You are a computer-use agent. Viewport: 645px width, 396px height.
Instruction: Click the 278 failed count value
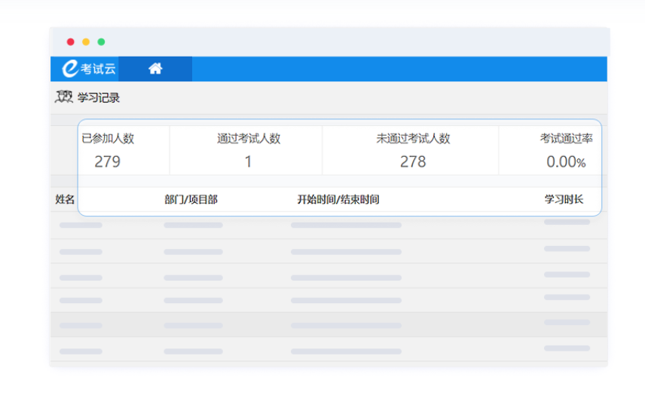[x=413, y=161]
